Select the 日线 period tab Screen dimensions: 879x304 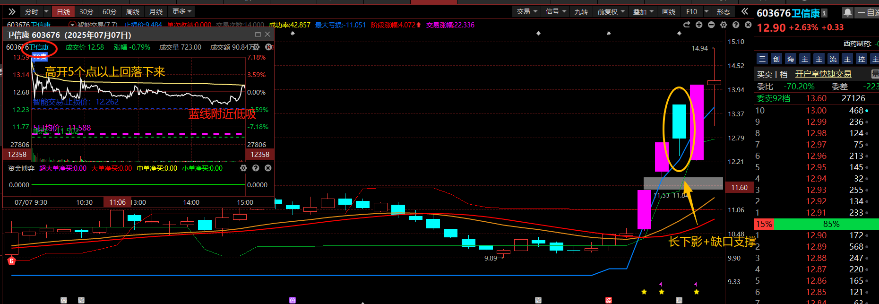(x=63, y=11)
